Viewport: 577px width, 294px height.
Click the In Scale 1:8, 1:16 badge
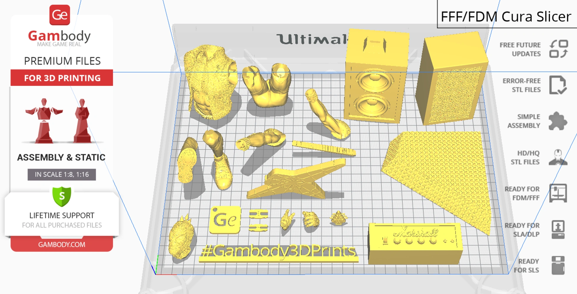62,175
